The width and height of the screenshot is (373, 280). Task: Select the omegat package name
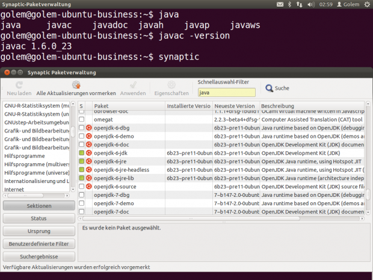(x=103, y=119)
